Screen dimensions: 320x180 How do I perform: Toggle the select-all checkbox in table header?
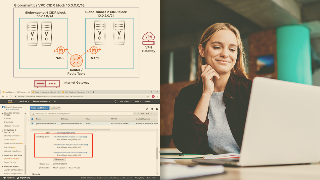[x=32, y=119]
